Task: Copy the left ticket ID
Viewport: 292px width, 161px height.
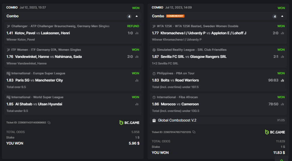Action: [49, 123]
